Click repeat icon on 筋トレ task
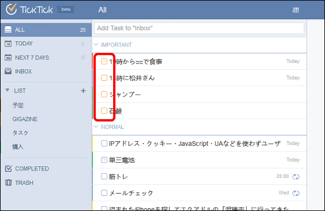 (296, 177)
